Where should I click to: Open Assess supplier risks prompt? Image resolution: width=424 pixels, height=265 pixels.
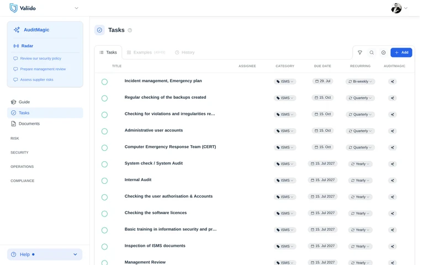click(36, 79)
